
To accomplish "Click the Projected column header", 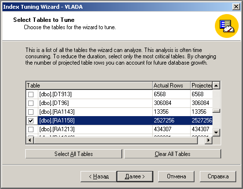I will [201, 86].
